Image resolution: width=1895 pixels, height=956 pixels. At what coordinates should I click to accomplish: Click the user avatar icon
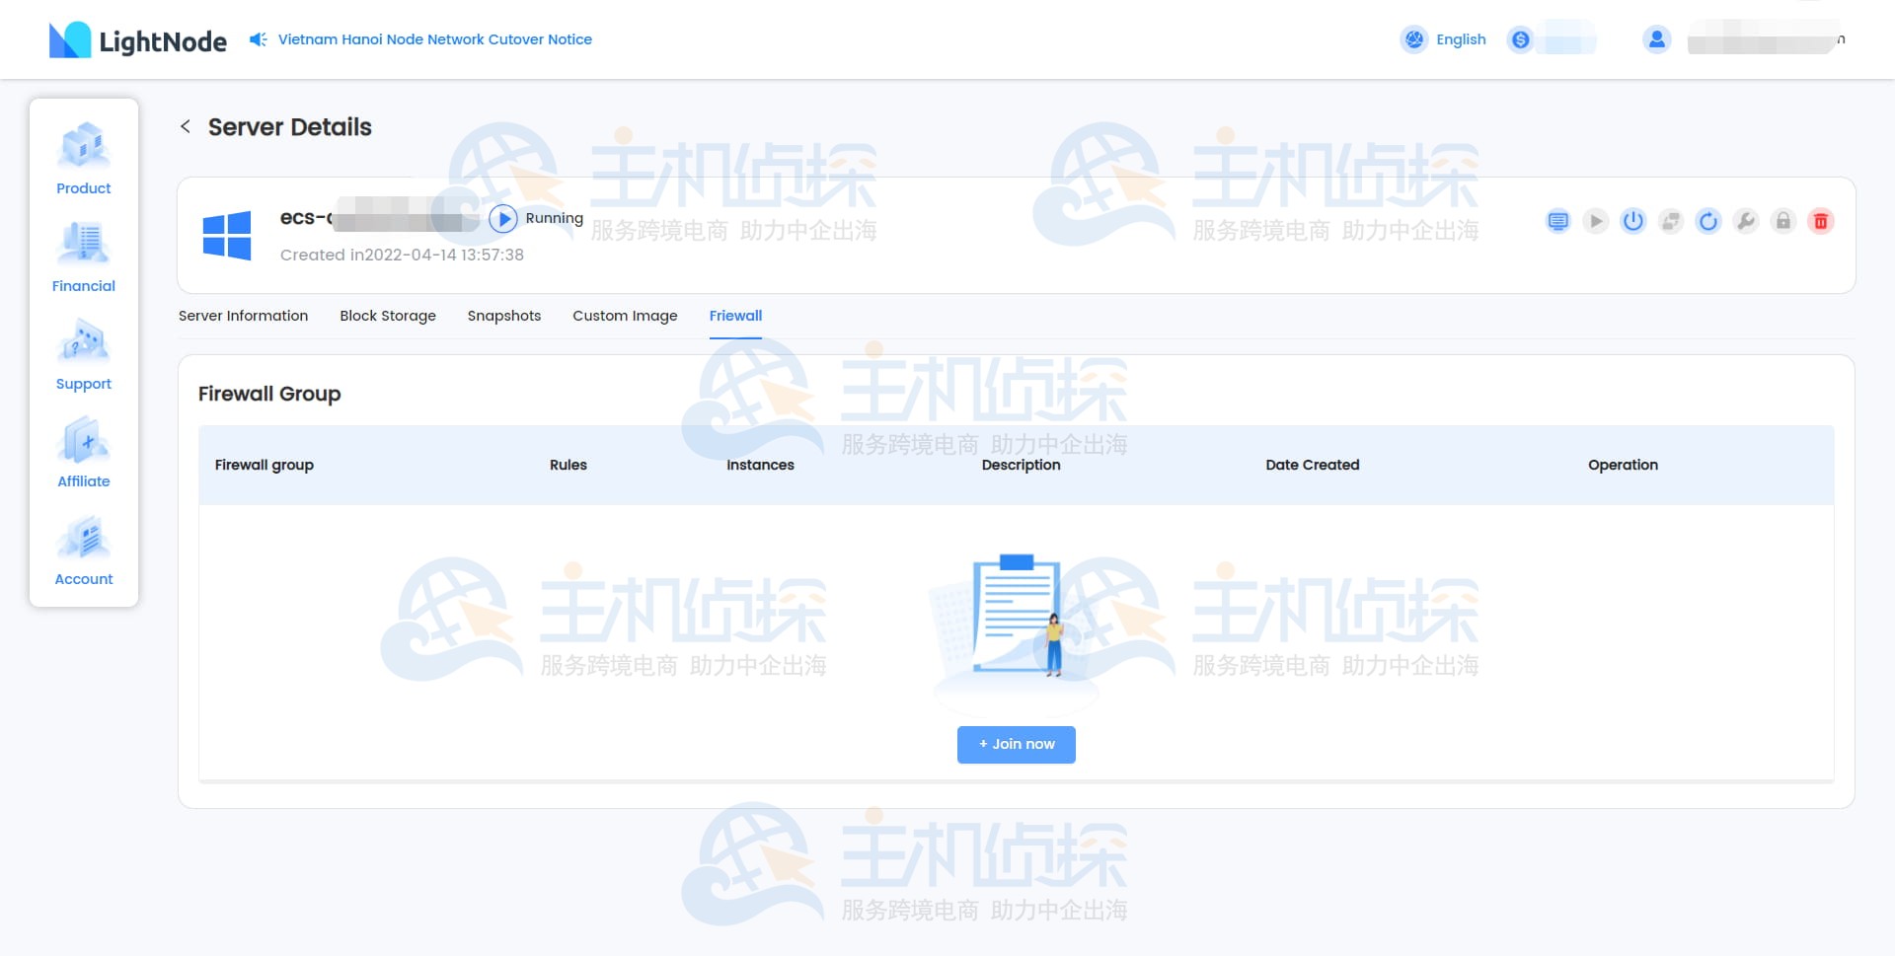(x=1657, y=39)
